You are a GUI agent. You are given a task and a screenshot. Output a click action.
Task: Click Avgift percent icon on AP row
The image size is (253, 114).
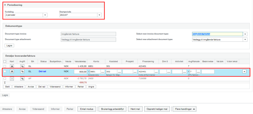22,79
